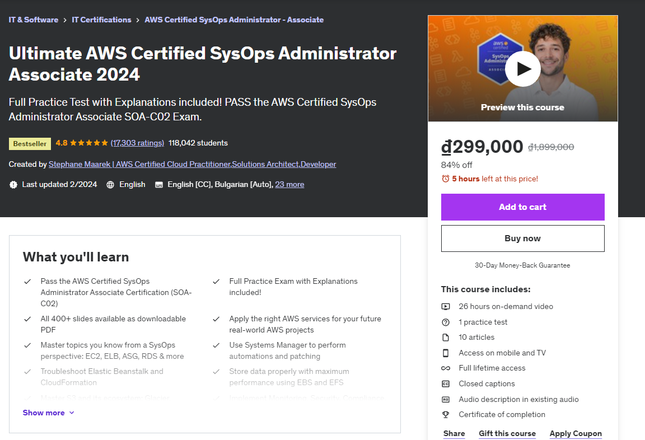Click the alarm icon beside the price countdown

click(x=445, y=179)
